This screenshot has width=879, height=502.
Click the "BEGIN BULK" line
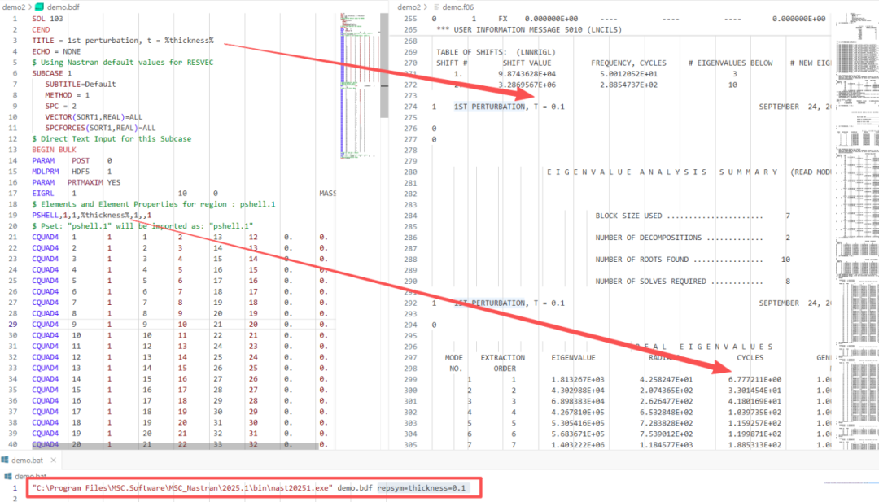click(x=54, y=150)
